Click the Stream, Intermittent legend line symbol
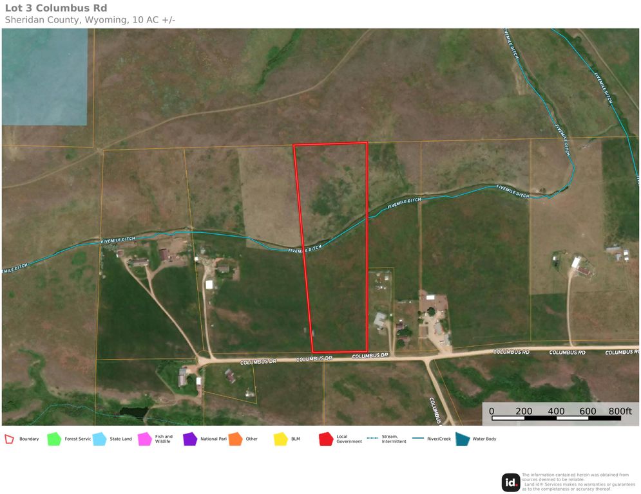Screen dimensions: 641x494 click(x=372, y=438)
